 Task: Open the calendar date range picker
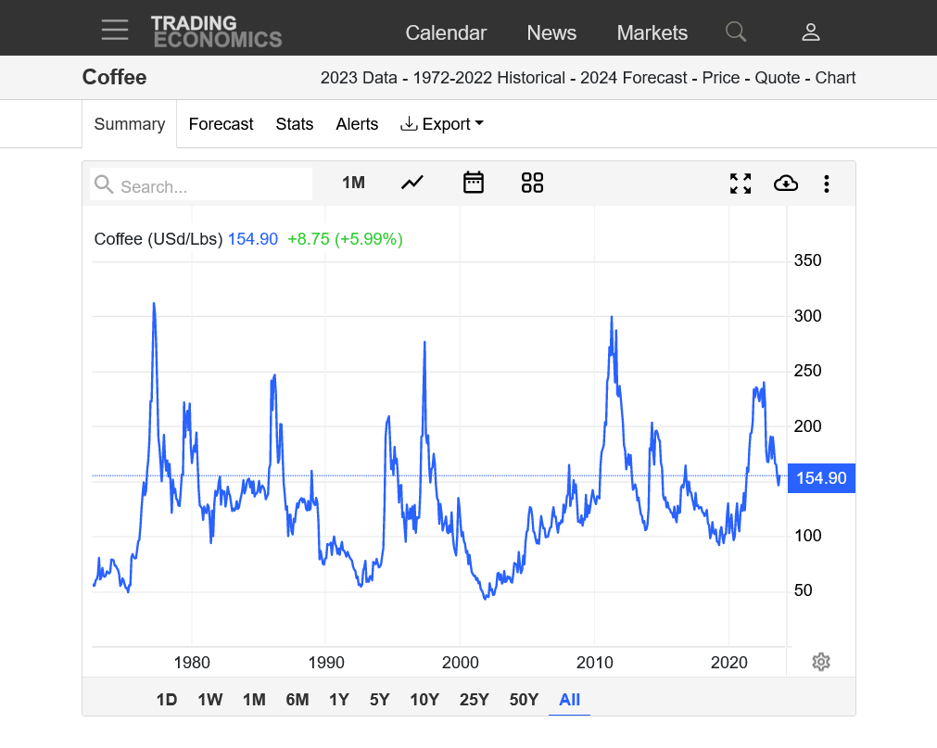474,183
